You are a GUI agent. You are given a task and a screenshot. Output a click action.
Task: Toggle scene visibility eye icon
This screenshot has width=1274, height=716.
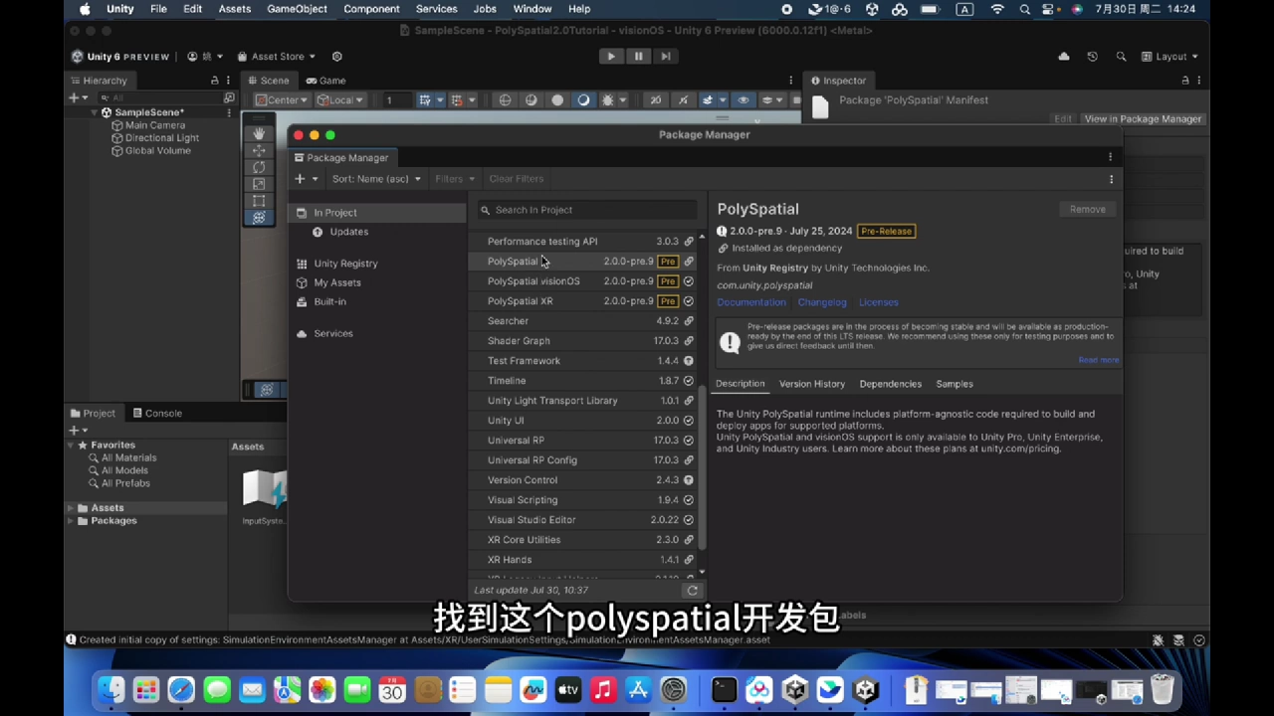coord(743,99)
